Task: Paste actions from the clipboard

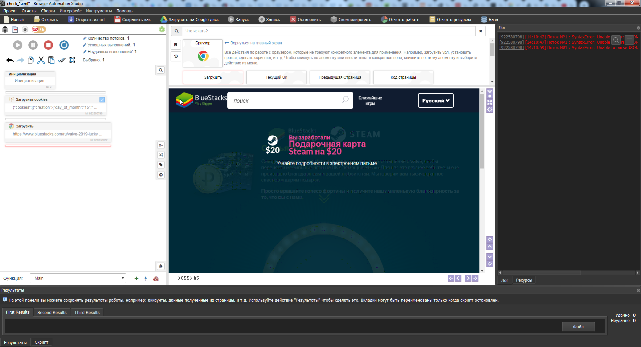Action: point(51,60)
